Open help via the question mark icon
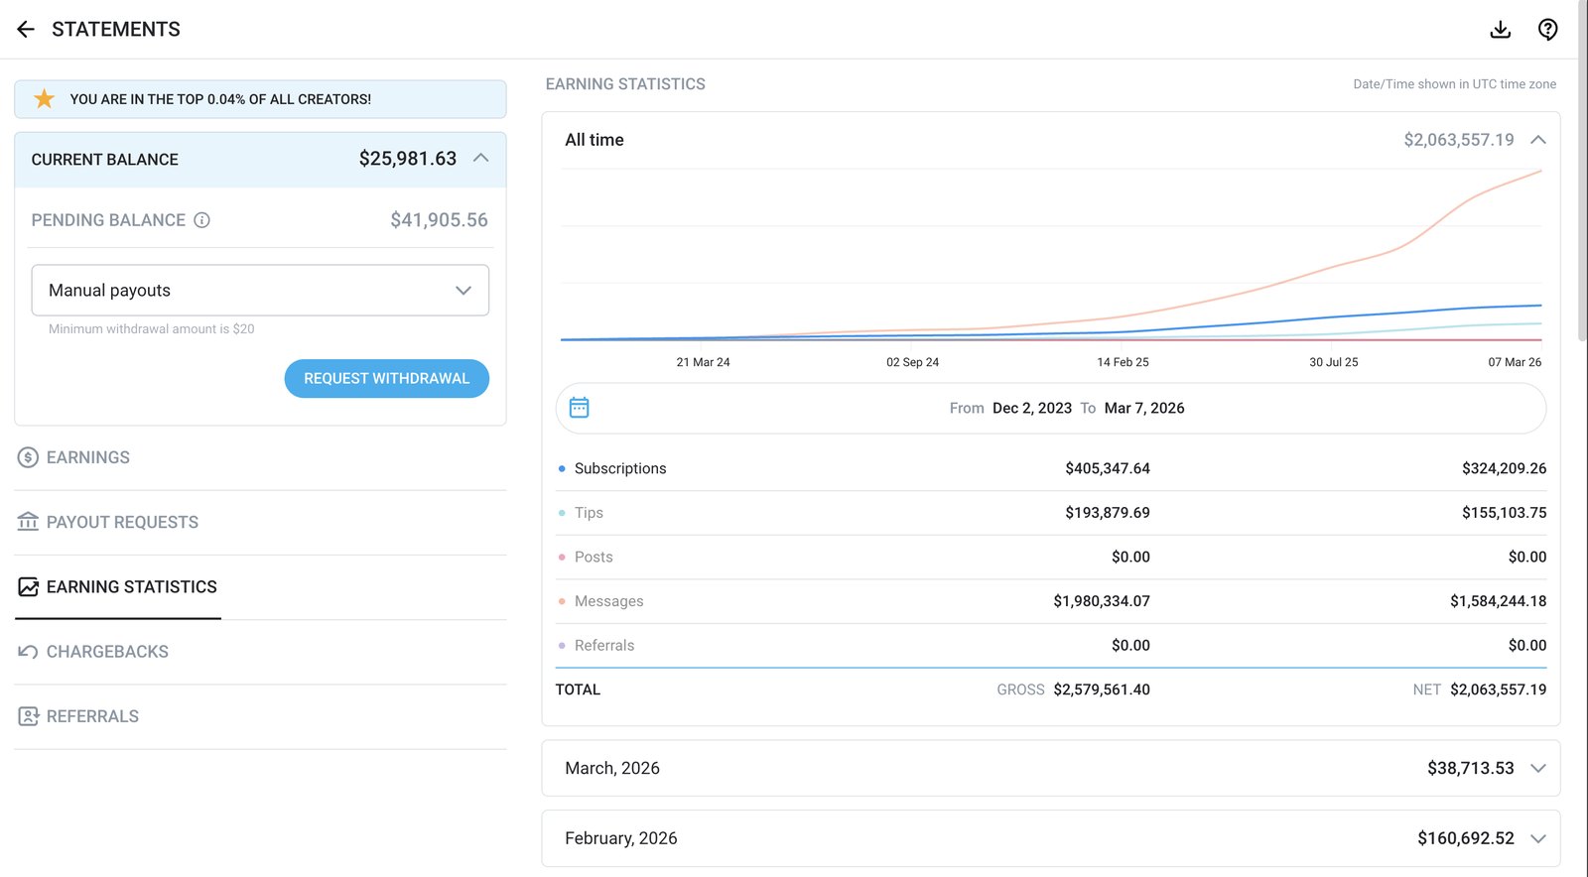The image size is (1588, 877). tap(1547, 30)
